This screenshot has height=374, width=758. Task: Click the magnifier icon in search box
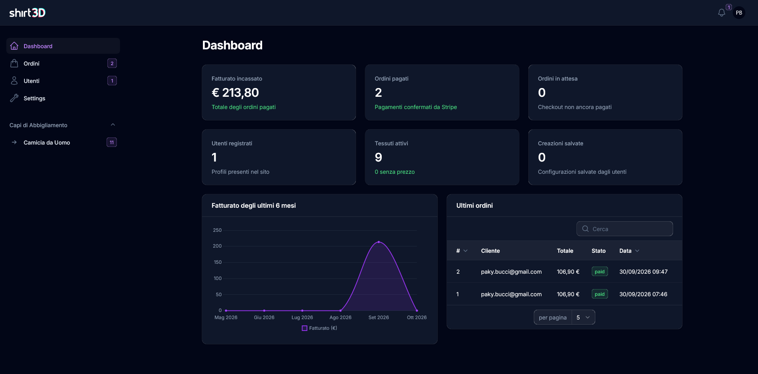[x=585, y=229]
